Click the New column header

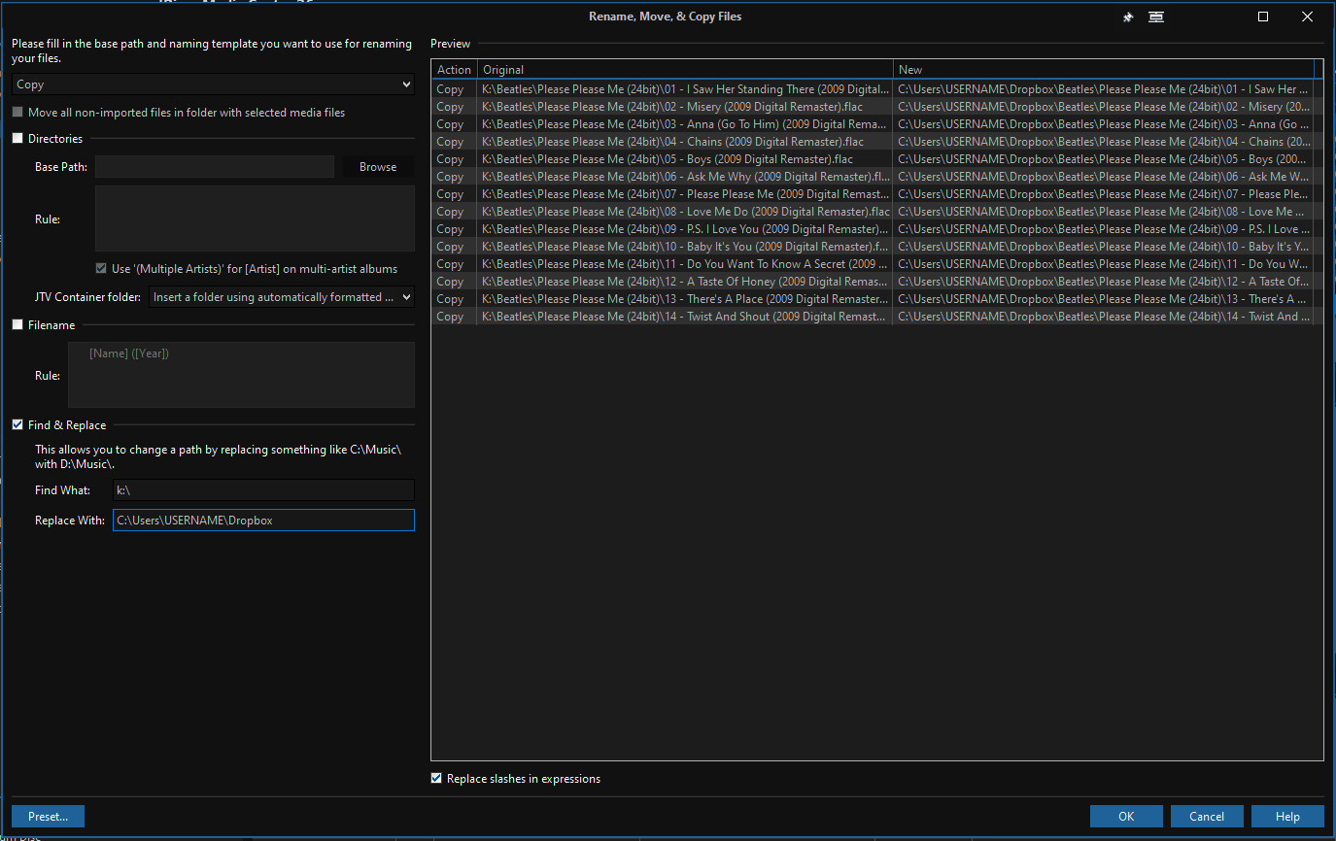tap(1104, 70)
